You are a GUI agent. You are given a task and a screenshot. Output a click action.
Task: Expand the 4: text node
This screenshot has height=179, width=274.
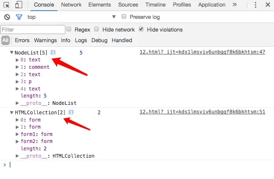coord(17,89)
